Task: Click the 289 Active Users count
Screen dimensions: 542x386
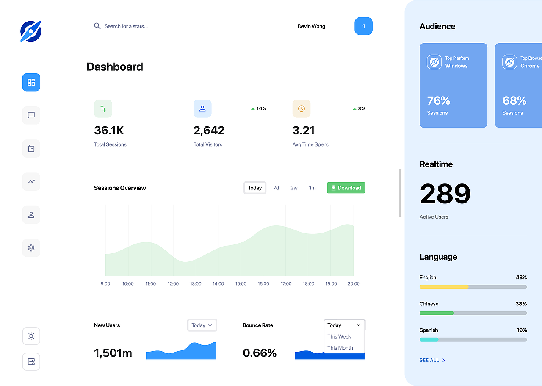Action: (x=445, y=194)
